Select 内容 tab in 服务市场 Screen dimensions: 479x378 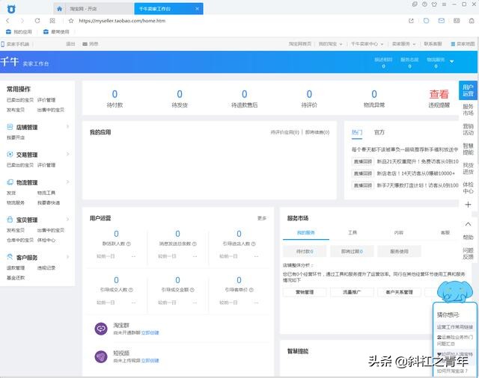click(399, 232)
